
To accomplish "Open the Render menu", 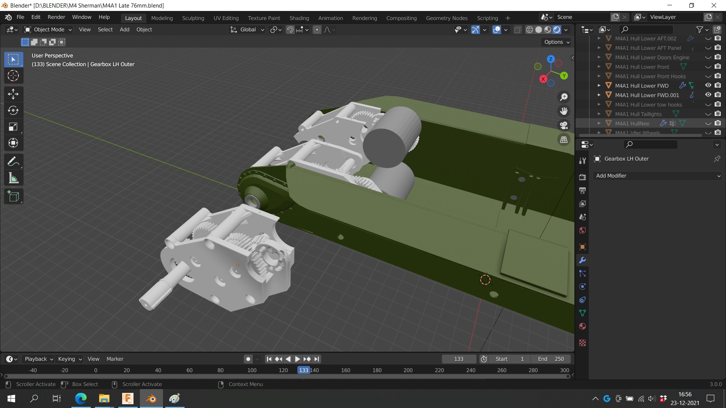I will (x=56, y=17).
